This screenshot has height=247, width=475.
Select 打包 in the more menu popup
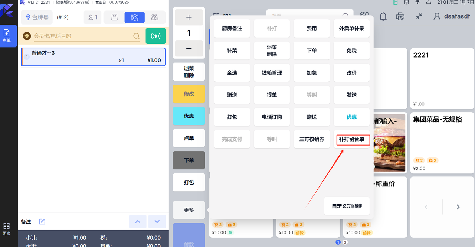tap(232, 117)
